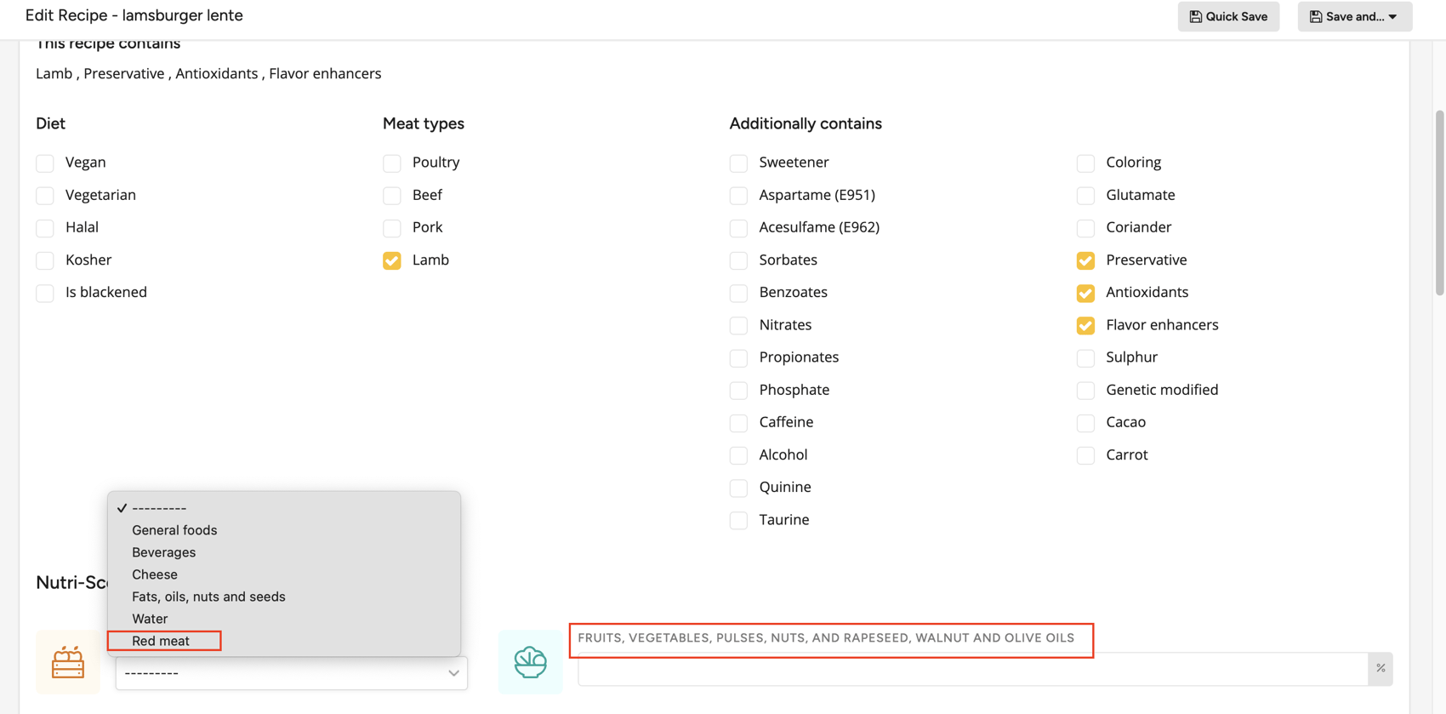Check the Benzoates option
Screen dimensions: 1446x714
739,293
